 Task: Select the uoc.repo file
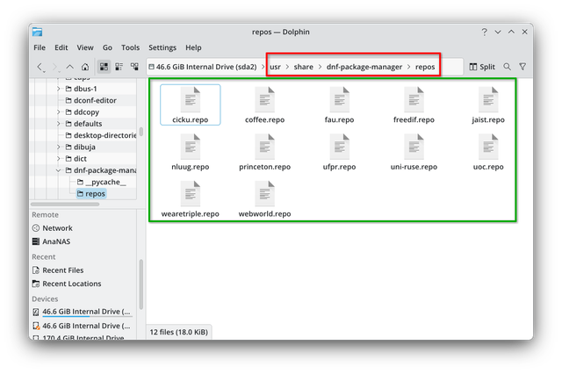click(488, 152)
